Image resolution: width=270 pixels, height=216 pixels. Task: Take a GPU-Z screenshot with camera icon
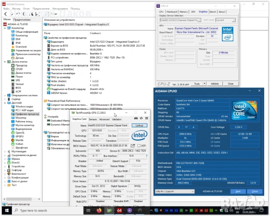[136, 118]
